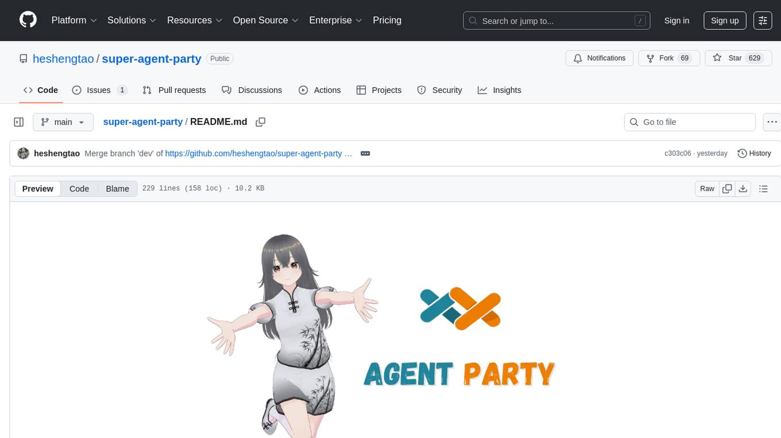Download the raw file
The height and width of the screenshot is (438, 781).
[743, 189]
